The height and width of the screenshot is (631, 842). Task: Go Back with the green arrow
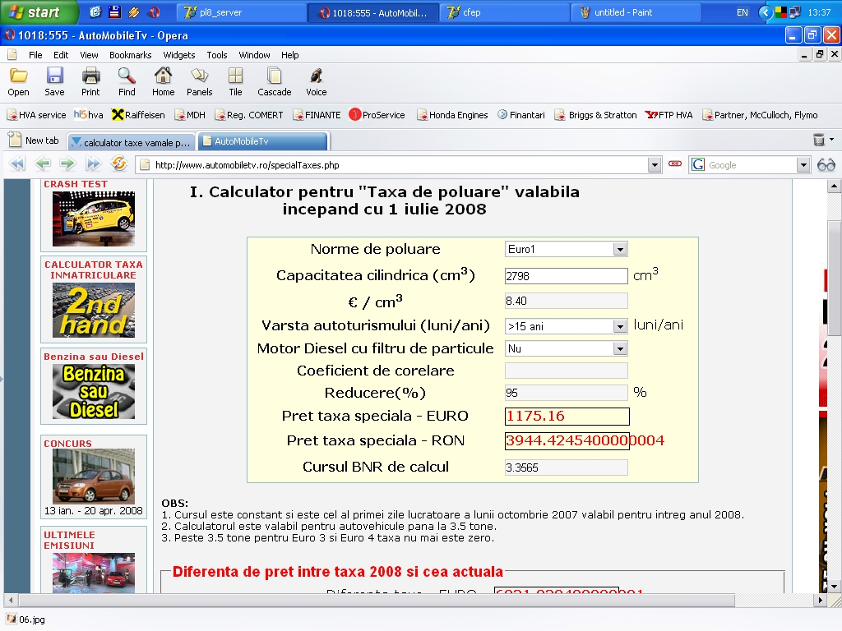(x=43, y=164)
